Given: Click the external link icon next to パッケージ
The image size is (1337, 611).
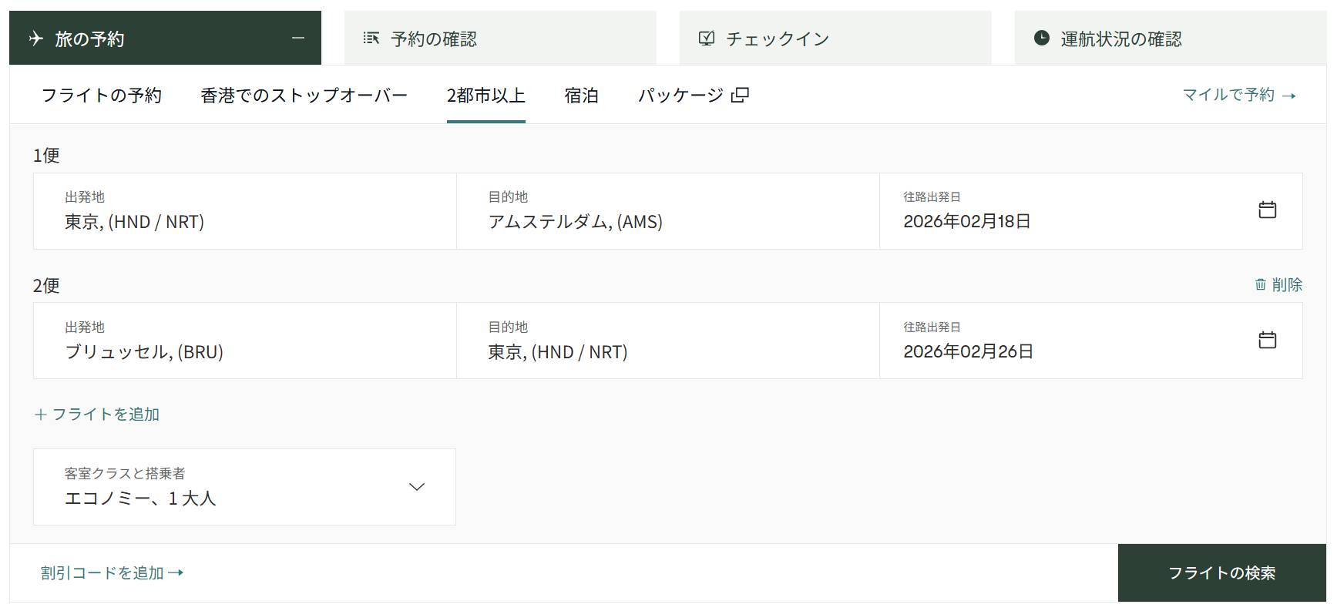Looking at the screenshot, I should point(741,96).
